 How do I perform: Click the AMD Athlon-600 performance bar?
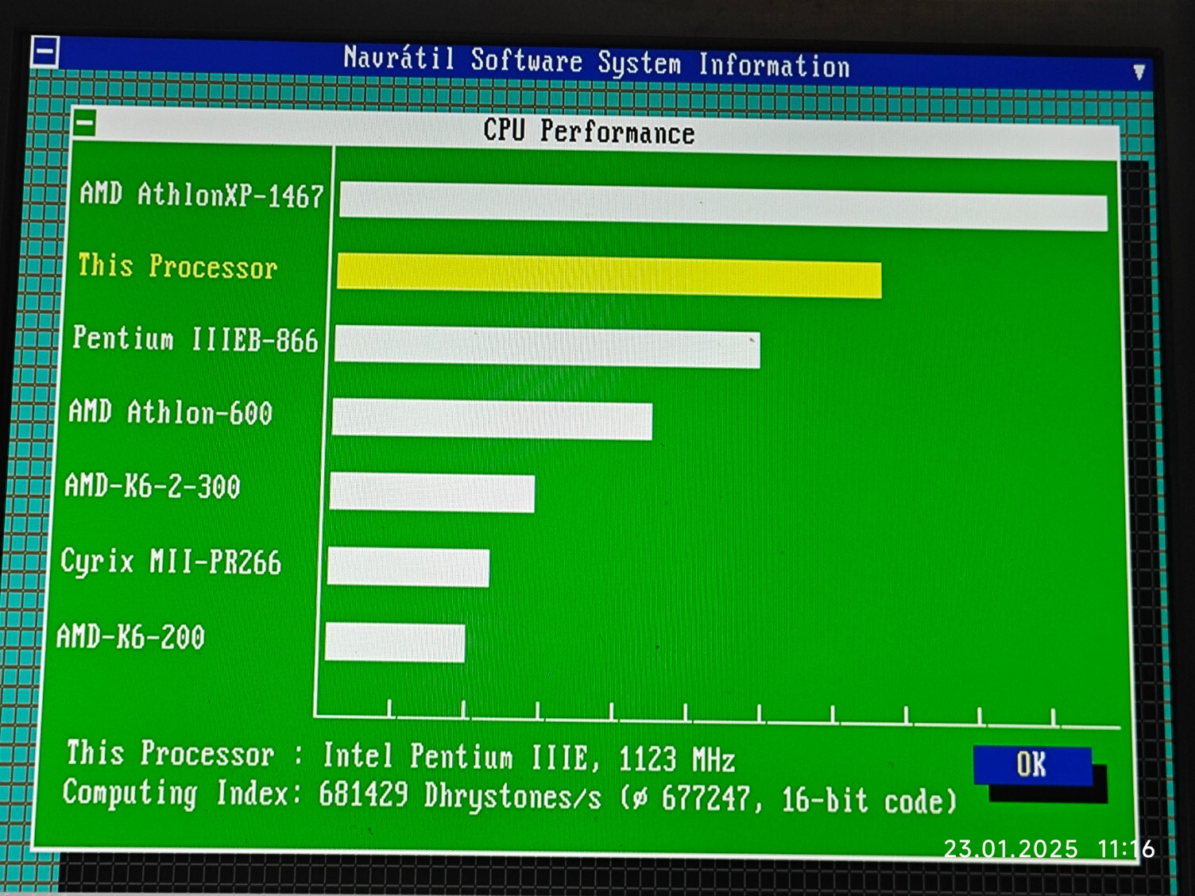493,419
